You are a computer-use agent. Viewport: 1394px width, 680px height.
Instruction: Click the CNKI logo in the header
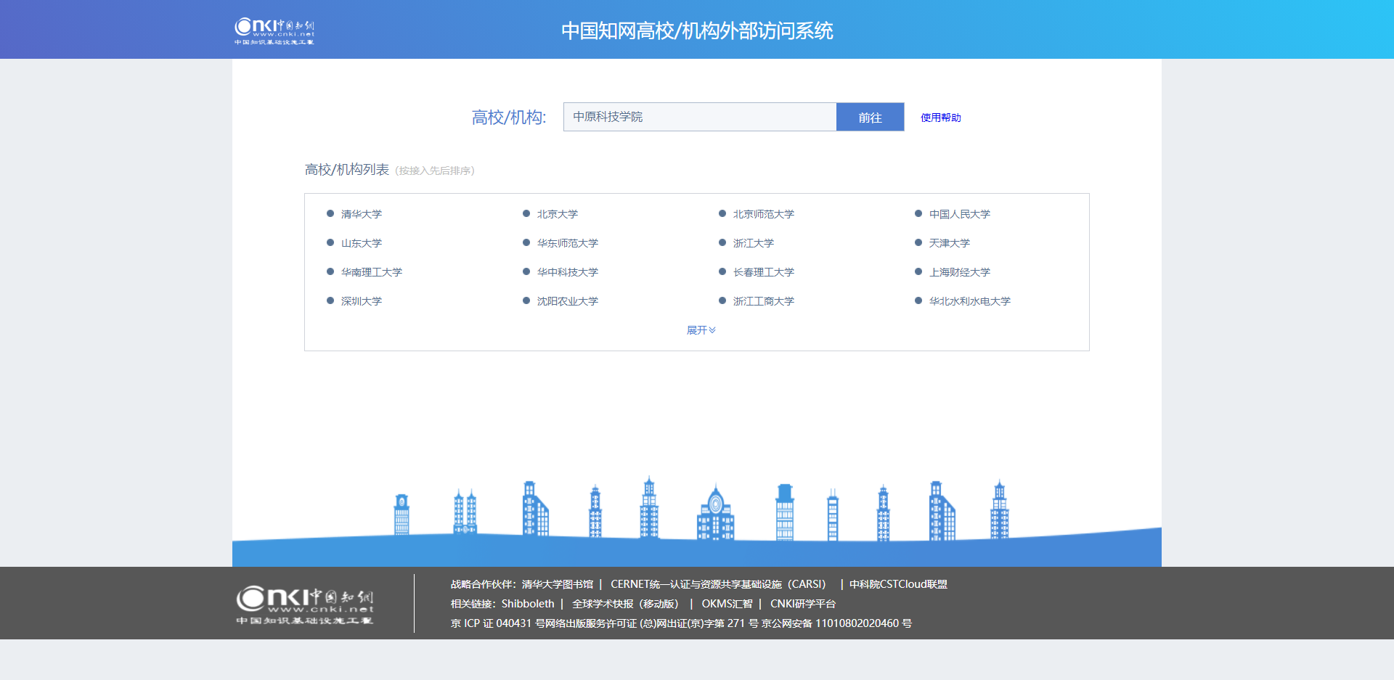click(x=274, y=30)
